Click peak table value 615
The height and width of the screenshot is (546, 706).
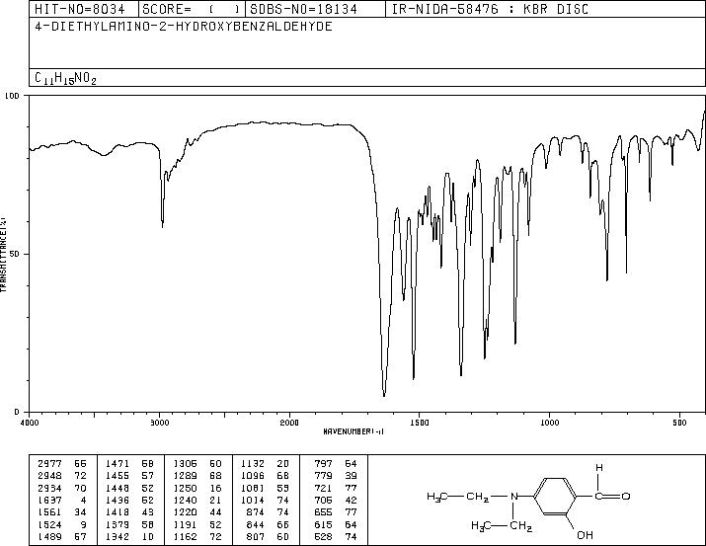point(324,524)
